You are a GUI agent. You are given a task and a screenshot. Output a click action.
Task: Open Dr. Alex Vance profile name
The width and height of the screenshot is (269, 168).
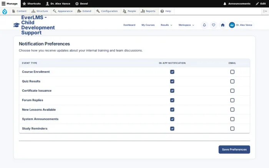[244, 25]
